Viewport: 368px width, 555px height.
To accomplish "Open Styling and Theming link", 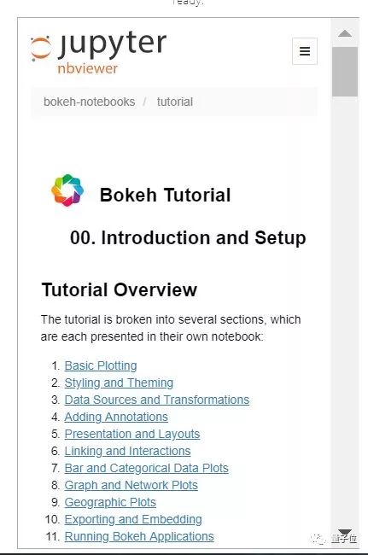I will coord(119,383).
